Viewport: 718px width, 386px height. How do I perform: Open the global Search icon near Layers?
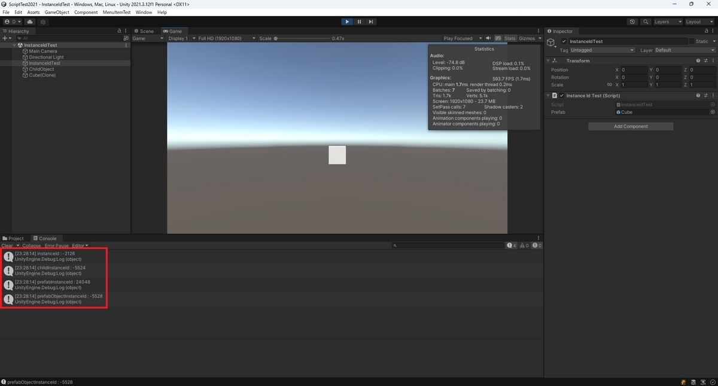tap(645, 22)
